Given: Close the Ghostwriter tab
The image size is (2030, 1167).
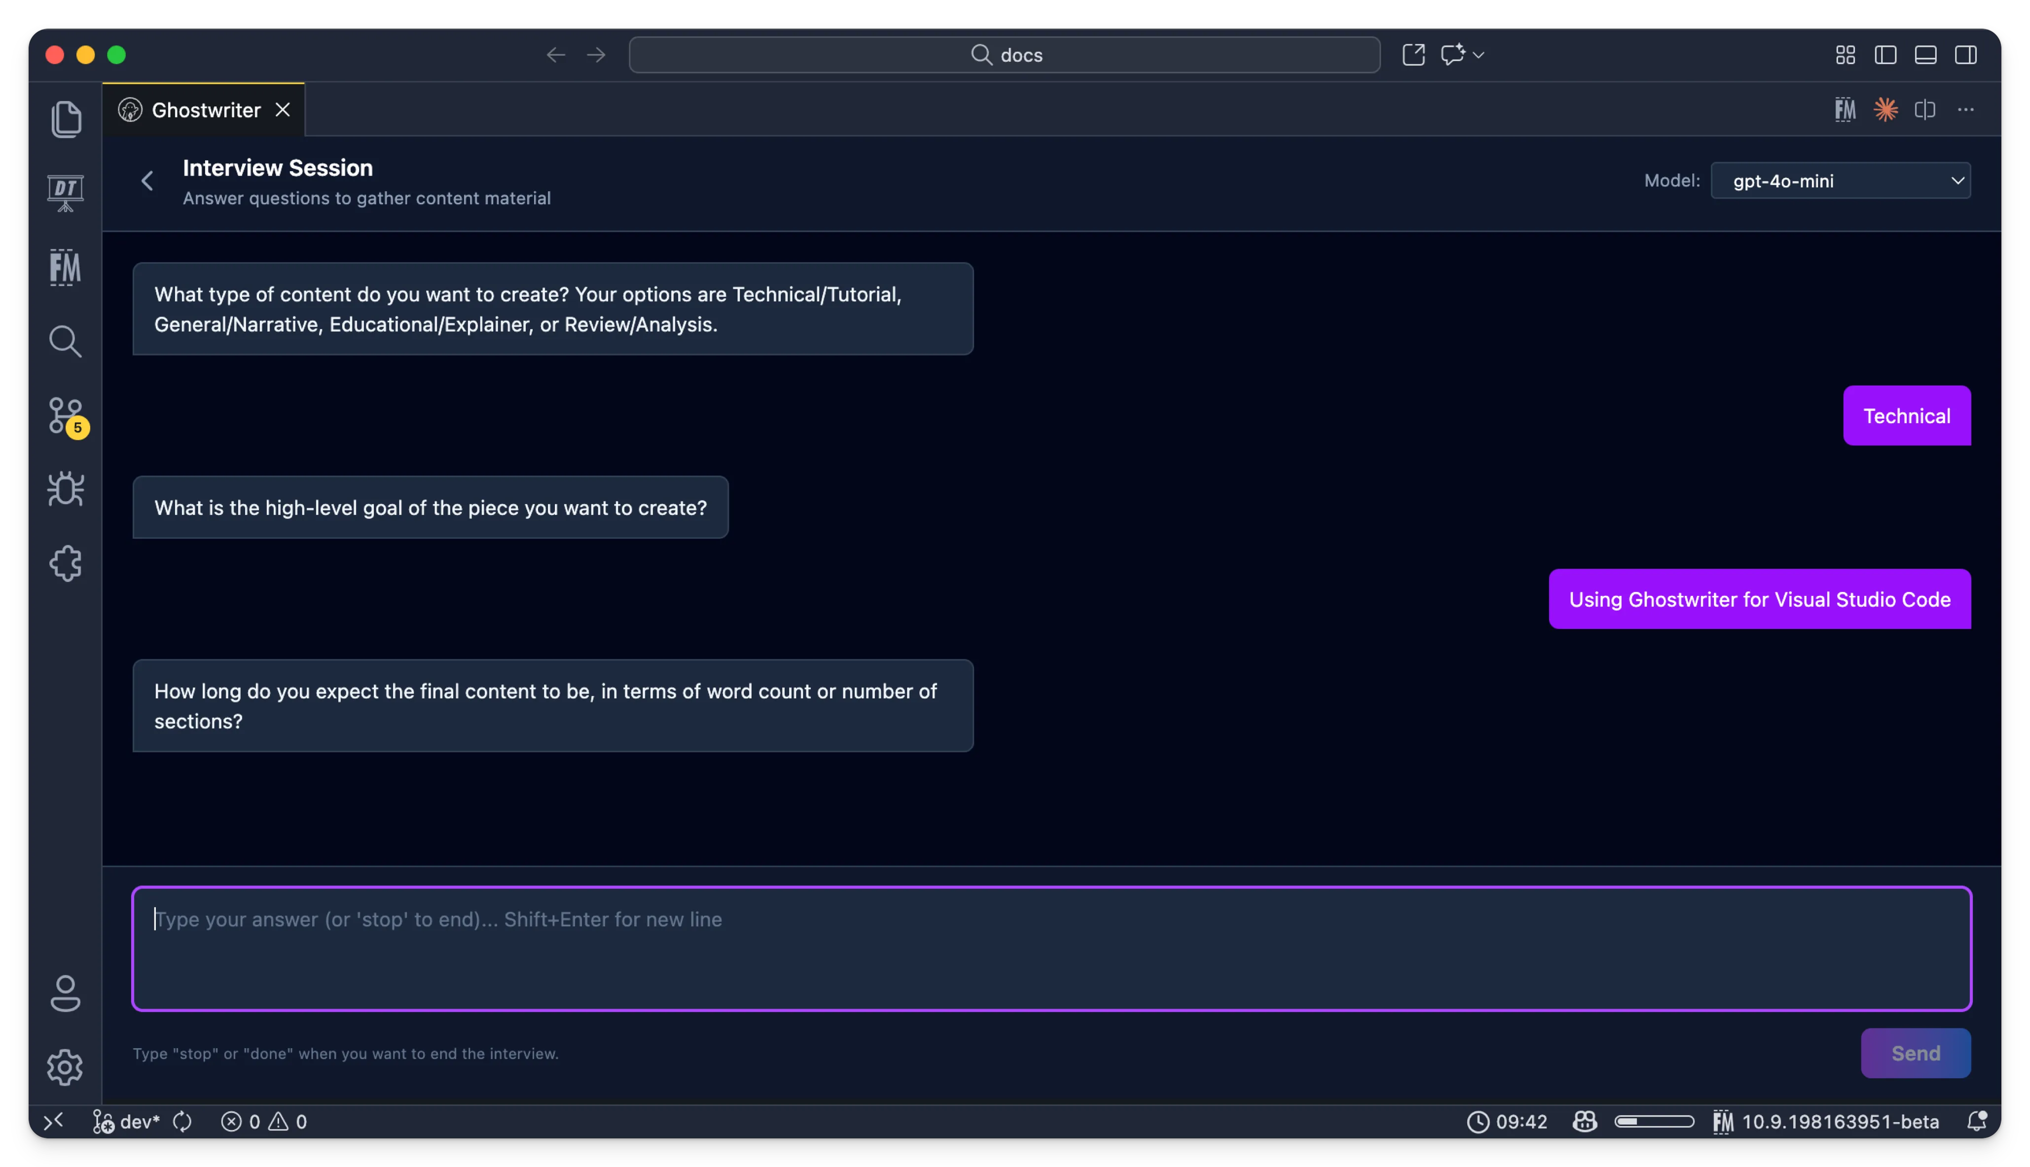Looking at the screenshot, I should (283, 110).
